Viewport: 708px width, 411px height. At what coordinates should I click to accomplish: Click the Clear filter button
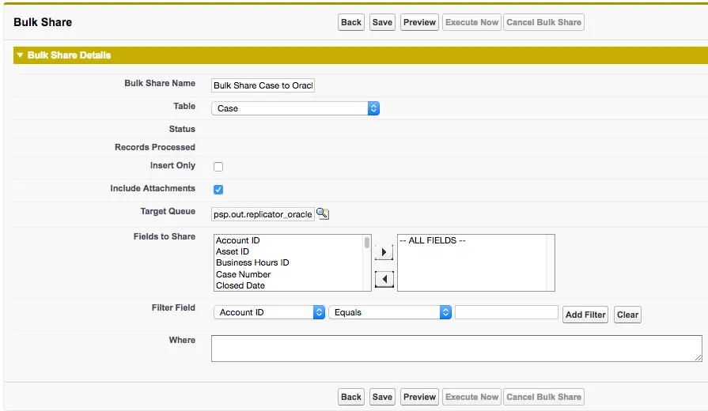pos(627,315)
